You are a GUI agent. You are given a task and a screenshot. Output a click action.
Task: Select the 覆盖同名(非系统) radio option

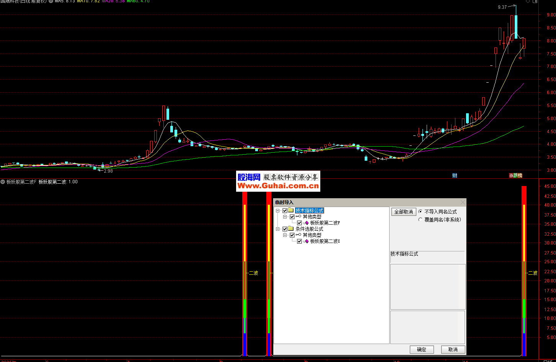point(421,220)
